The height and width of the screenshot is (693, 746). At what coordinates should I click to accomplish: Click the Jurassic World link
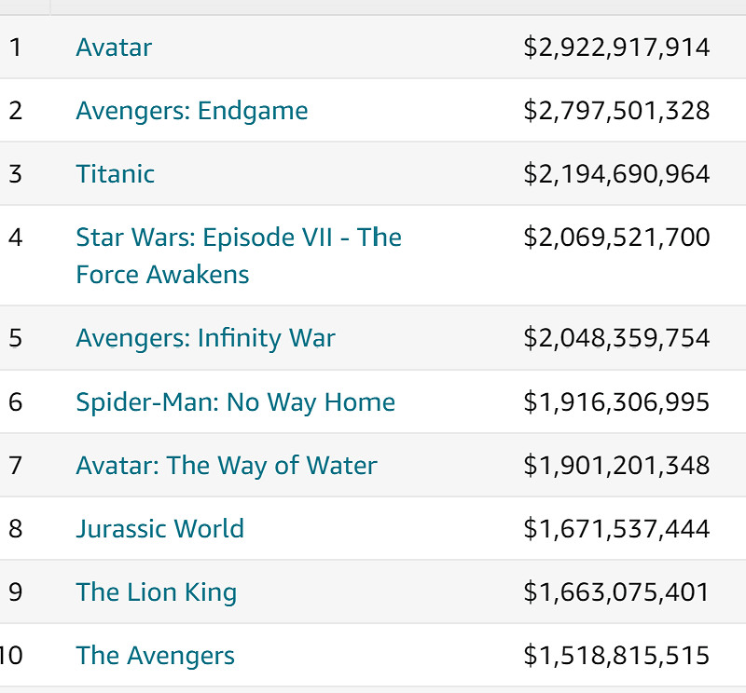pyautogui.click(x=159, y=529)
